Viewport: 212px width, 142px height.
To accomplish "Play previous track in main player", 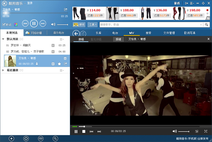I will 25,24.
